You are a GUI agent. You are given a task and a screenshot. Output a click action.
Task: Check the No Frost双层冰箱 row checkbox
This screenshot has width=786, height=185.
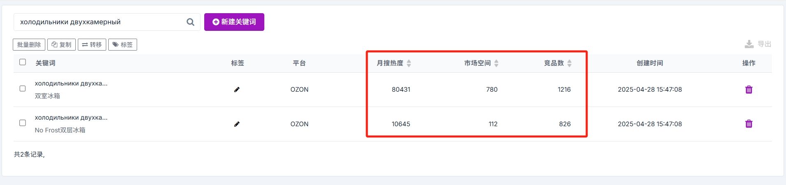pyautogui.click(x=23, y=123)
